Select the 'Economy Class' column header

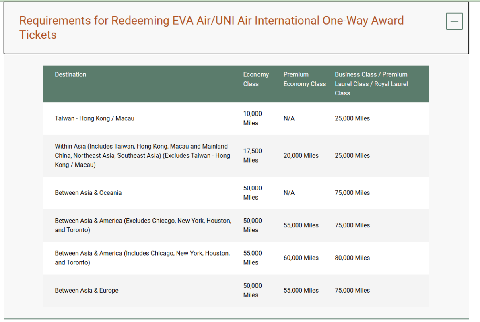tap(256, 79)
